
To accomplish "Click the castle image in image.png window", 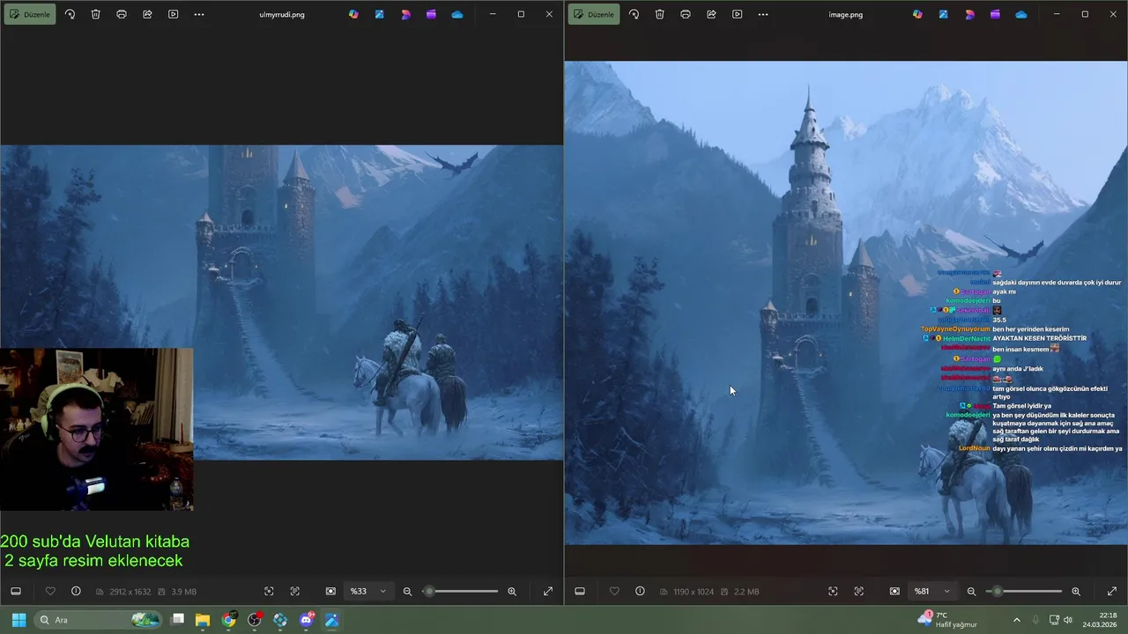I will [846, 302].
